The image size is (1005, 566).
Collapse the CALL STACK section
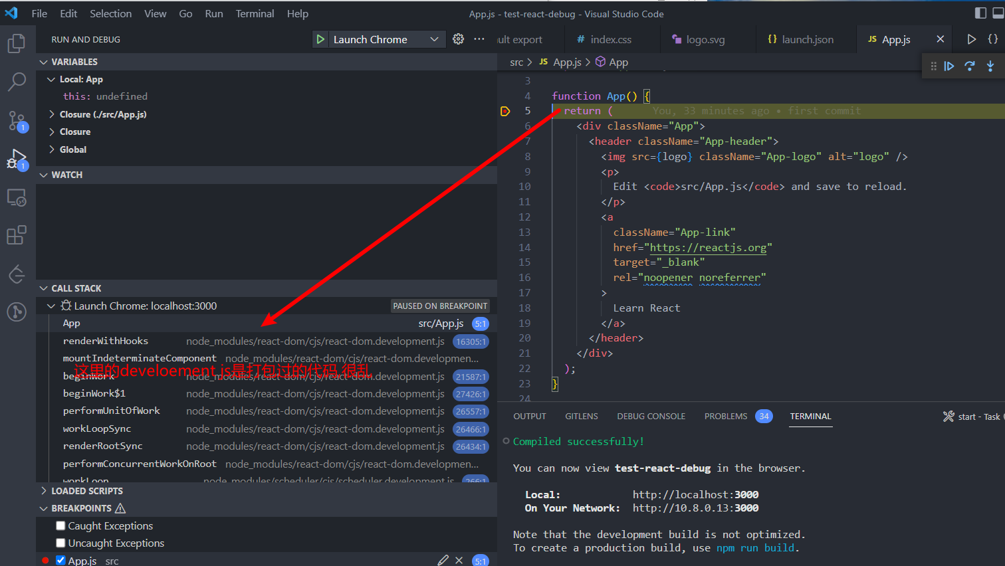(x=267, y=288)
